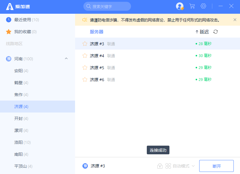
Task: Favorite 济源 #4 with its star
Action: (x=85, y=56)
